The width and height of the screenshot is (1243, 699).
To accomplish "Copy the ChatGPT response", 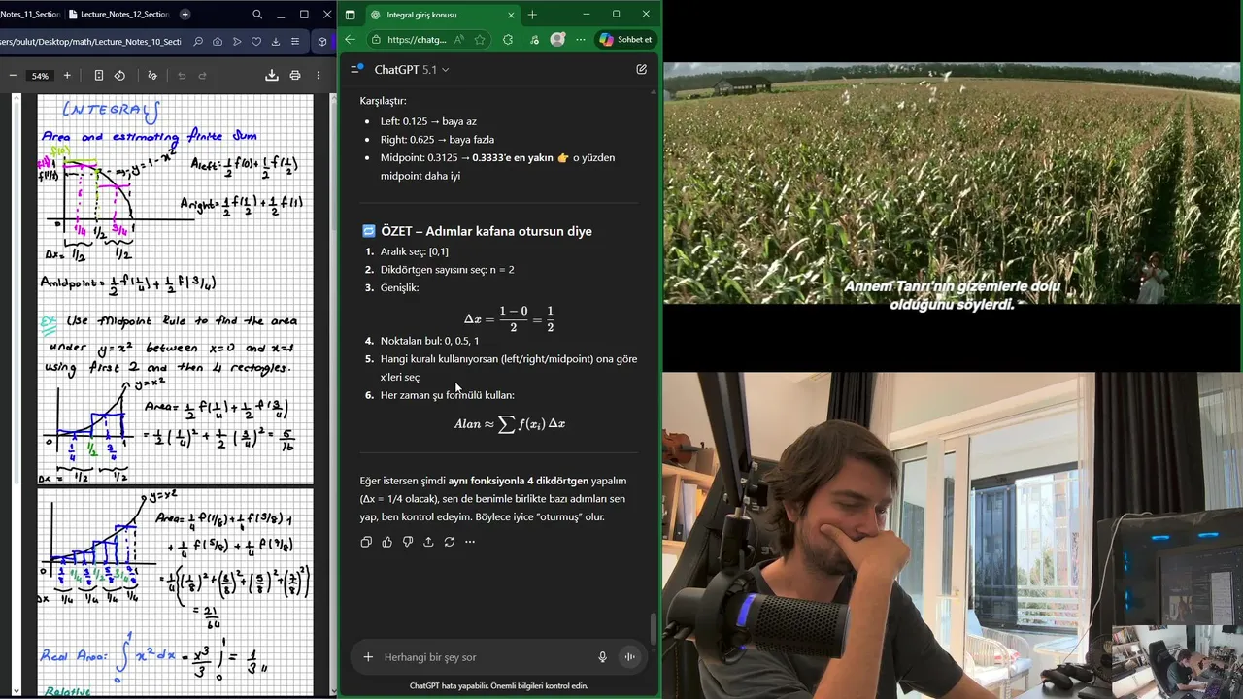I will pyautogui.click(x=366, y=542).
